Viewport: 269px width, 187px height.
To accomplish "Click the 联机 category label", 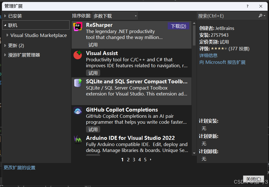I will coord(13,25).
